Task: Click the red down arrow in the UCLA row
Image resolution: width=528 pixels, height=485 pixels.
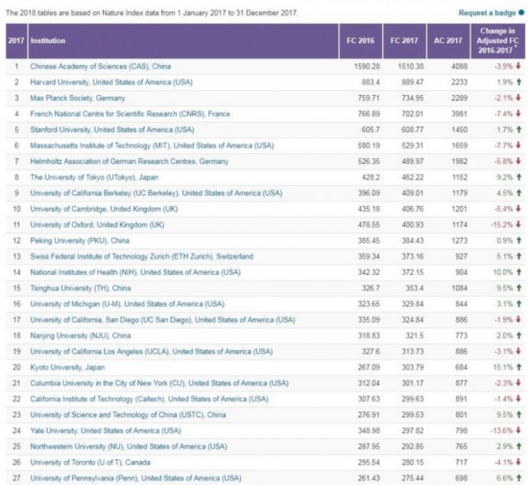Action: click(518, 351)
